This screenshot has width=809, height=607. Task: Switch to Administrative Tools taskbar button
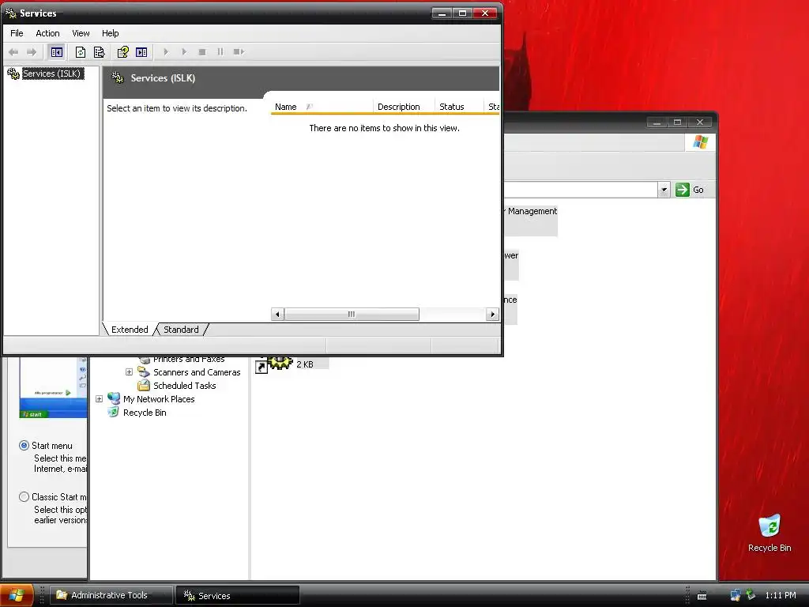pyautogui.click(x=111, y=595)
